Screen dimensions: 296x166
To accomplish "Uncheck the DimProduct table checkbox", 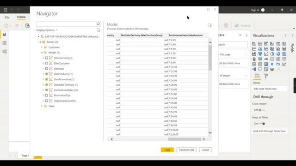I will click(x=46, y=74).
